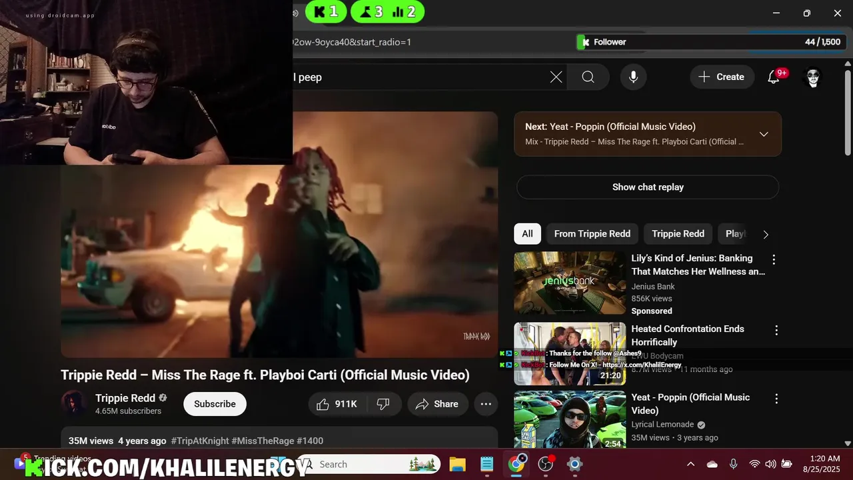Viewport: 853px width, 480px height.
Task: Click the #TripAtKnight hashtag
Action: (x=200, y=441)
